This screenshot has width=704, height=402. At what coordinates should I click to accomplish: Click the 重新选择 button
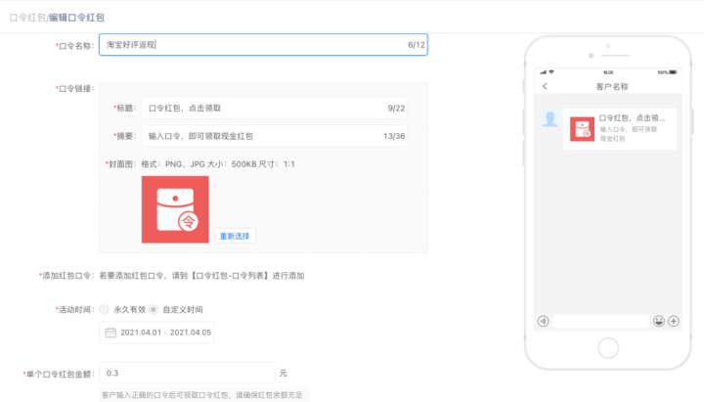coord(235,236)
